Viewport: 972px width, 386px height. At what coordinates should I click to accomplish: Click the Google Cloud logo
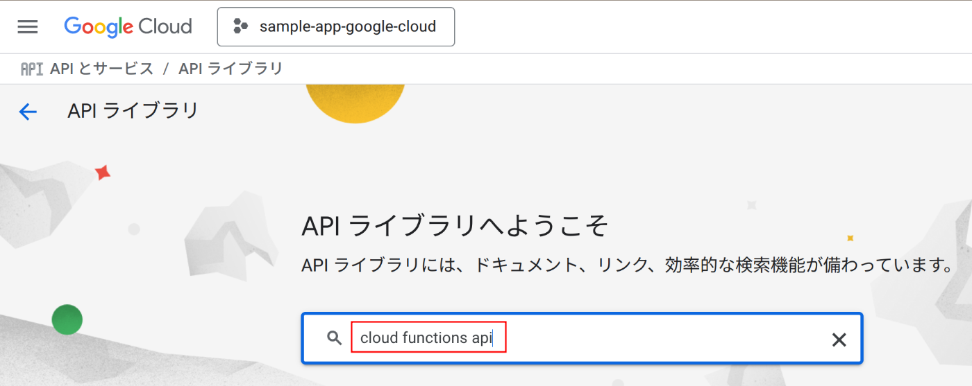(128, 27)
